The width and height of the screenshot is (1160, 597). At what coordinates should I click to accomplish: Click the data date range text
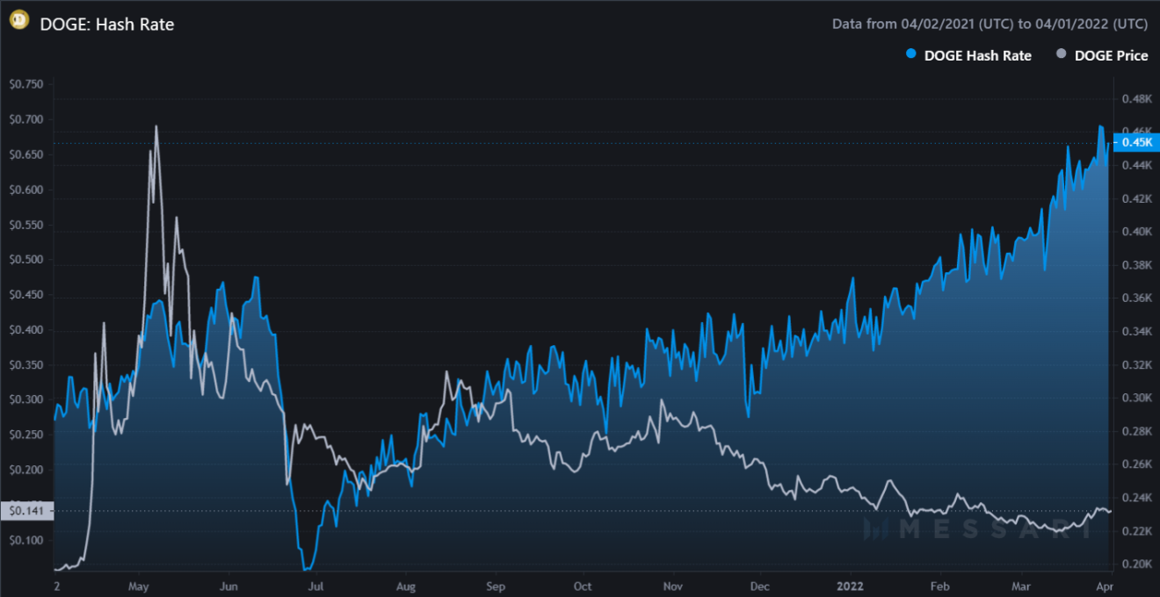990,25
